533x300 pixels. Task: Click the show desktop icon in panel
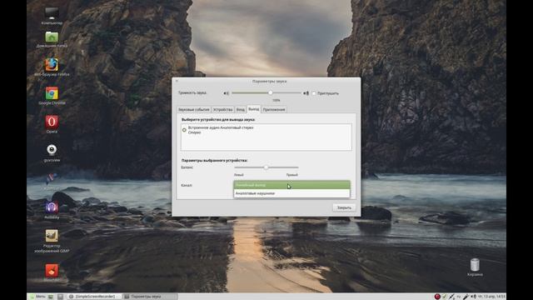pos(51,297)
